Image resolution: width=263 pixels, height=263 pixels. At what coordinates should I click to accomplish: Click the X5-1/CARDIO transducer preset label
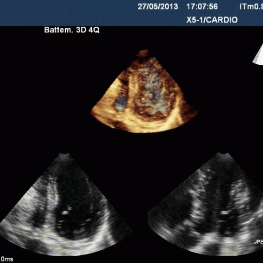(x=212, y=20)
